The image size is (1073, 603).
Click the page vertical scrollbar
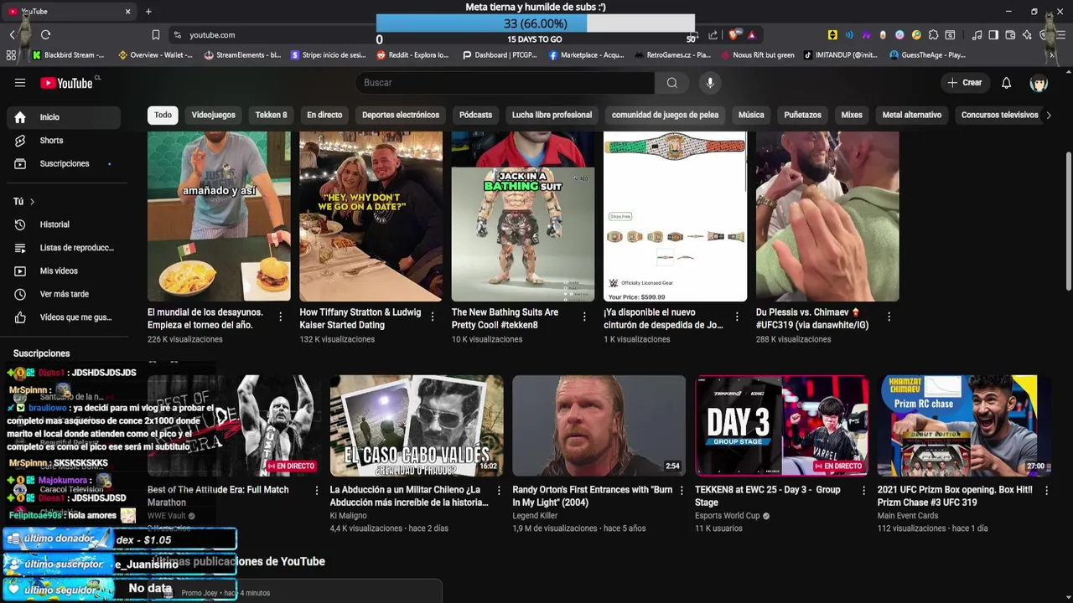tap(1068, 222)
